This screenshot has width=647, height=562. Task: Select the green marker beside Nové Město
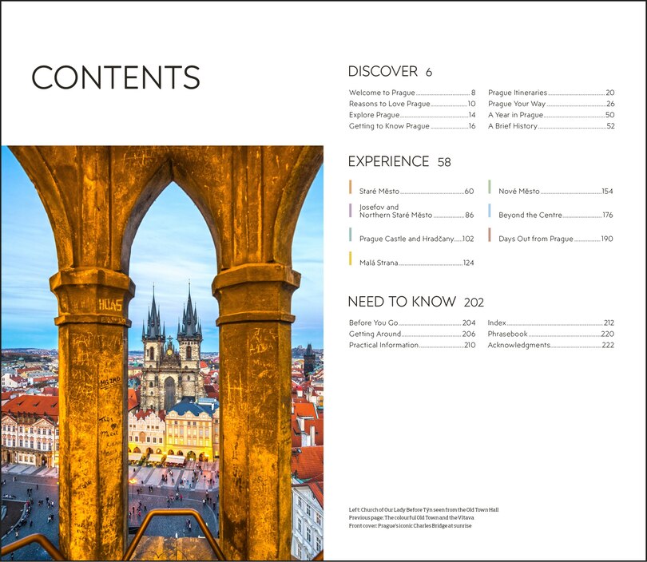pyautogui.click(x=488, y=188)
